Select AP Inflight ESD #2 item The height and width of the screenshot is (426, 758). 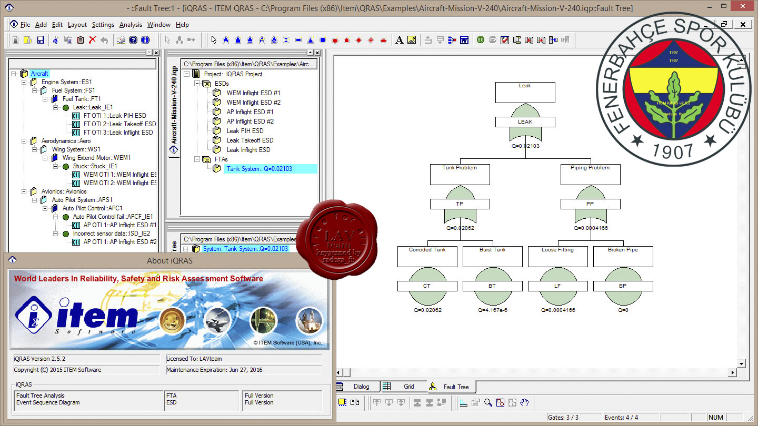(250, 121)
